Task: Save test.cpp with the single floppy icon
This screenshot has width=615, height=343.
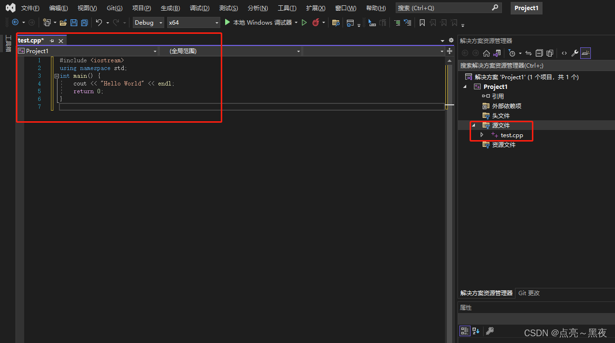Action: pyautogui.click(x=74, y=23)
